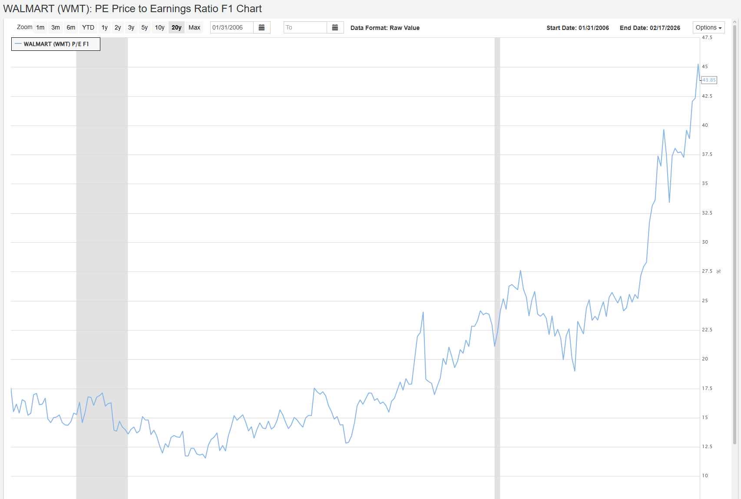Expand the Options dropdown
The image size is (741, 499).
click(x=708, y=28)
